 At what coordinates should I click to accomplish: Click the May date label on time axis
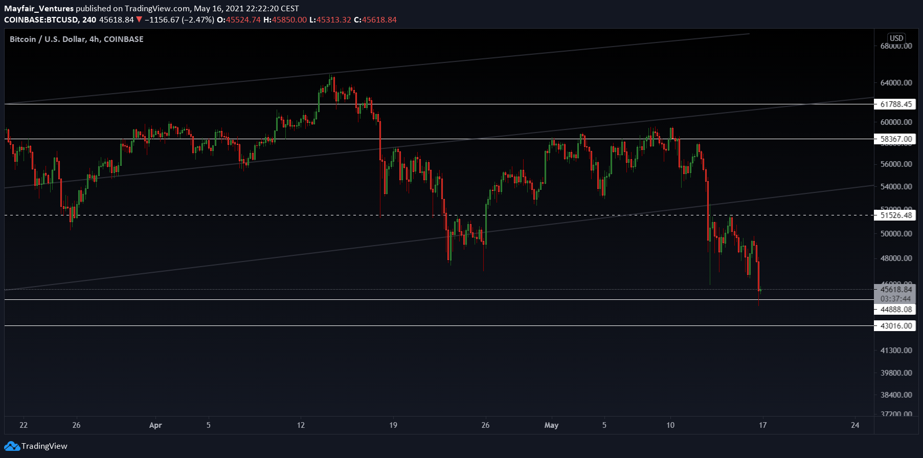(551, 425)
